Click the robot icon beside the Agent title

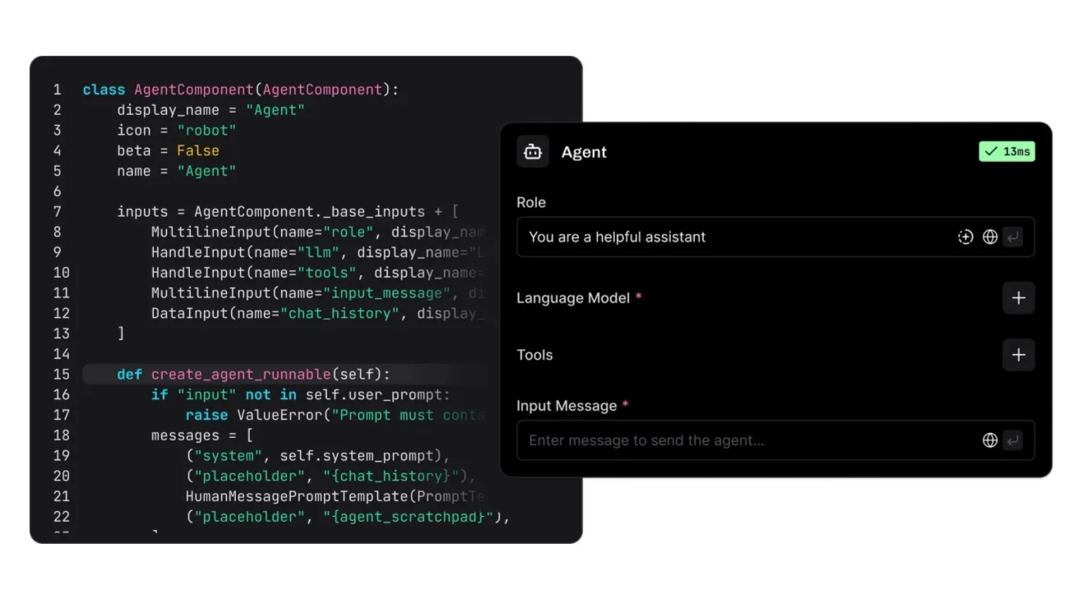coord(533,152)
